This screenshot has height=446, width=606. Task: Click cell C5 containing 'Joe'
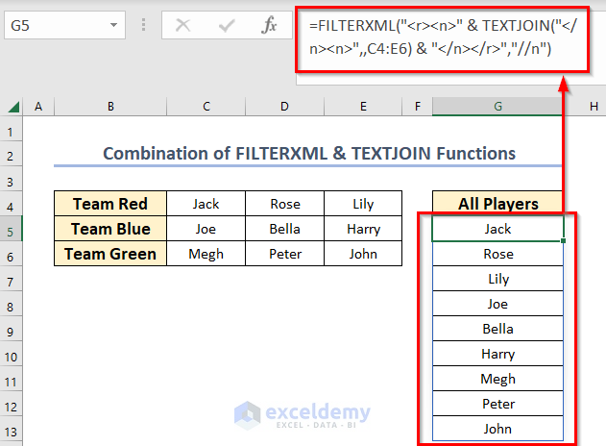pyautogui.click(x=206, y=229)
